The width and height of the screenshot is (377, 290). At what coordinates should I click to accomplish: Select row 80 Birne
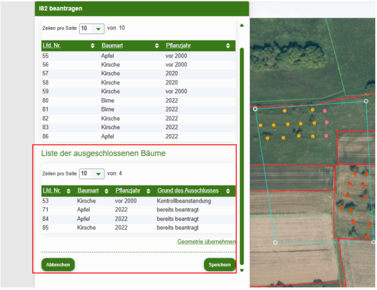138,101
